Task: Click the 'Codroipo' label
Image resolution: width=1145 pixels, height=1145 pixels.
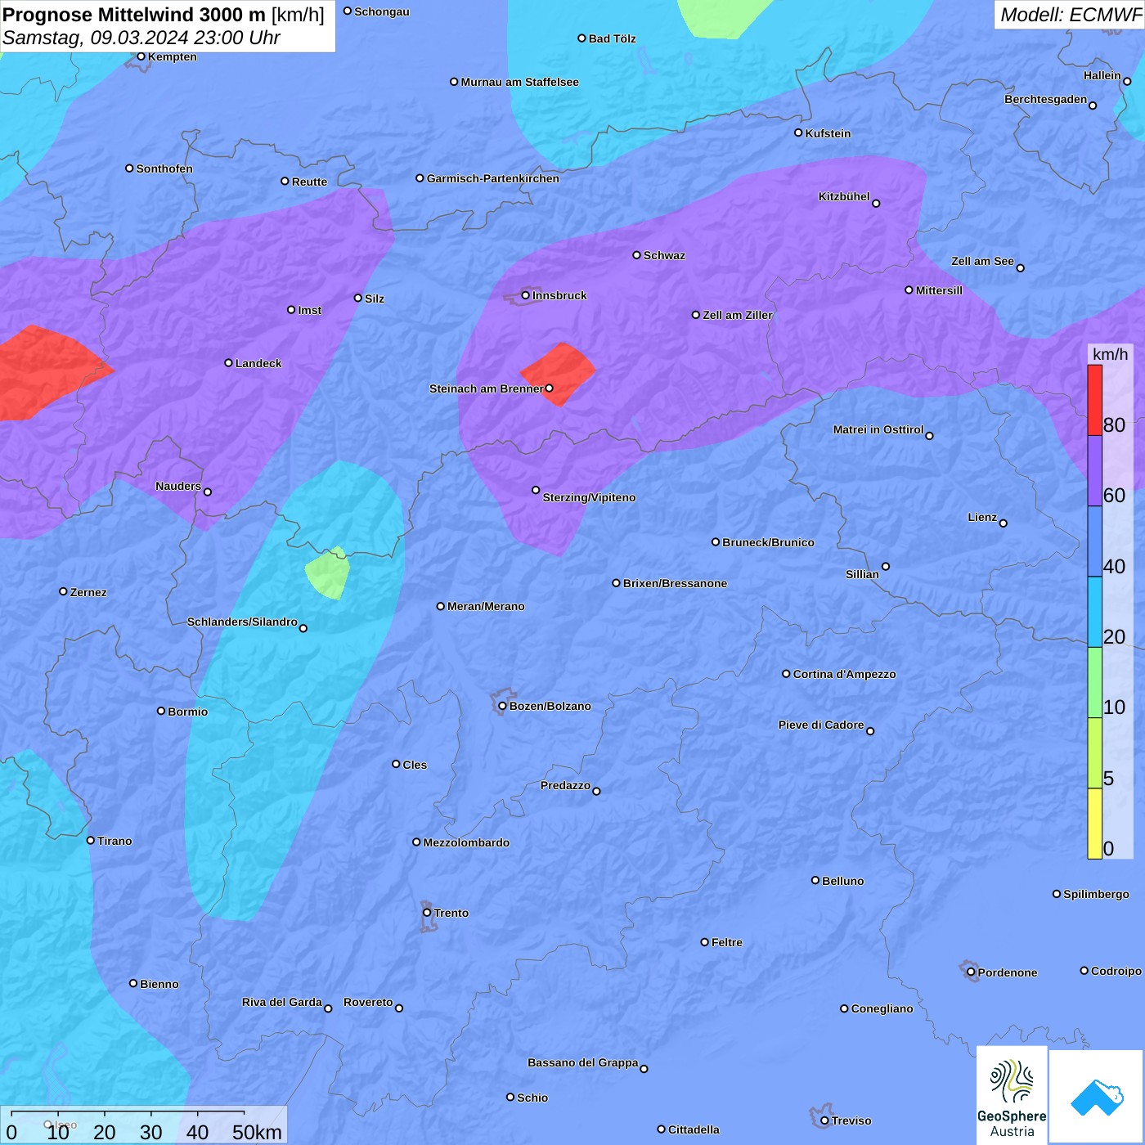Action: (1116, 971)
